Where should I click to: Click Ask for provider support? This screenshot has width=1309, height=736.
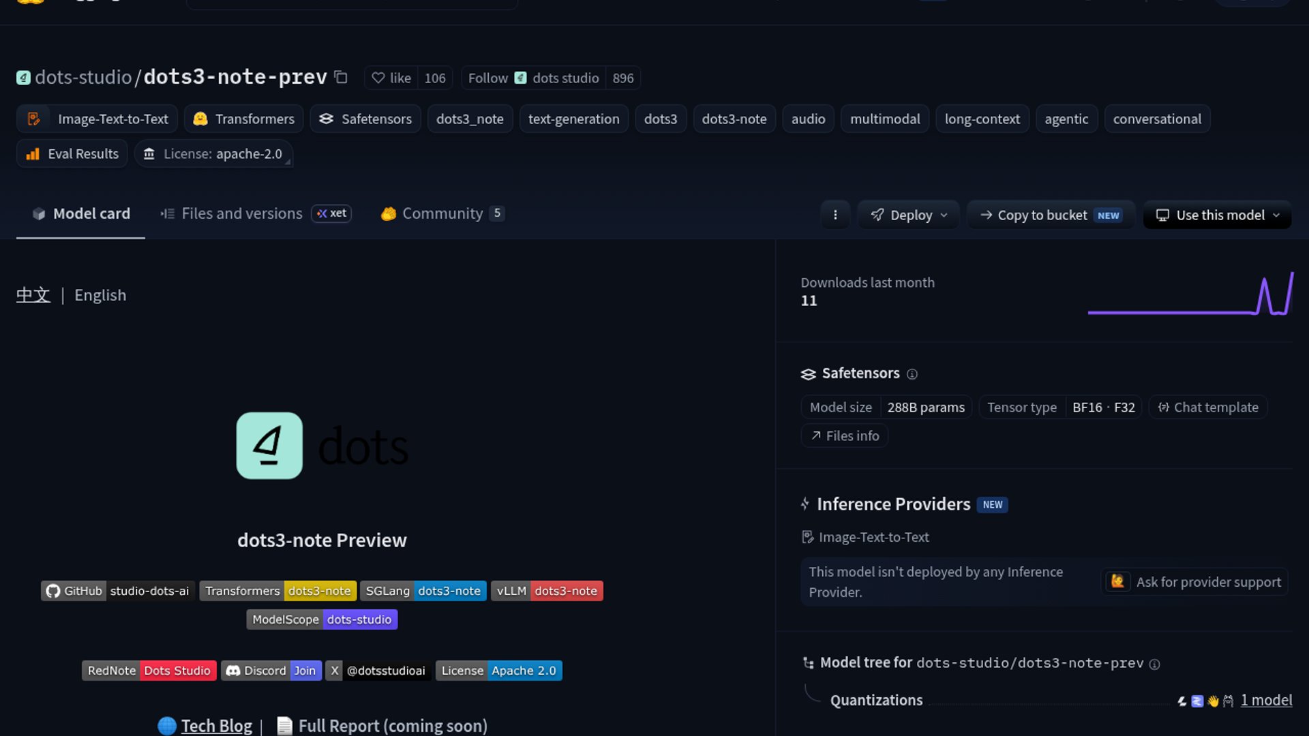[x=1195, y=582]
